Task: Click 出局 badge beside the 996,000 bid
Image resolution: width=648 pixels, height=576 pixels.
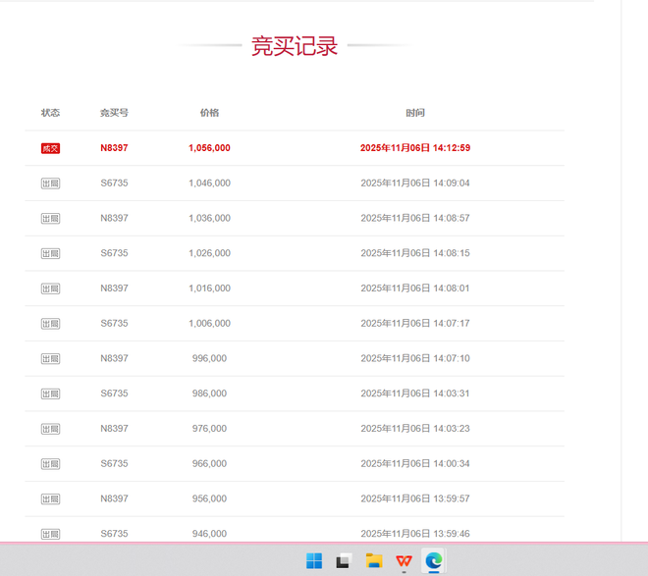Action: coord(50,359)
